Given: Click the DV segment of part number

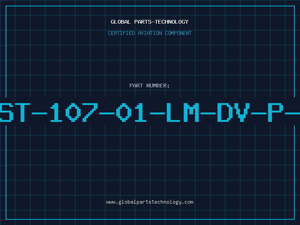Looking at the screenshot, I should tap(233, 112).
